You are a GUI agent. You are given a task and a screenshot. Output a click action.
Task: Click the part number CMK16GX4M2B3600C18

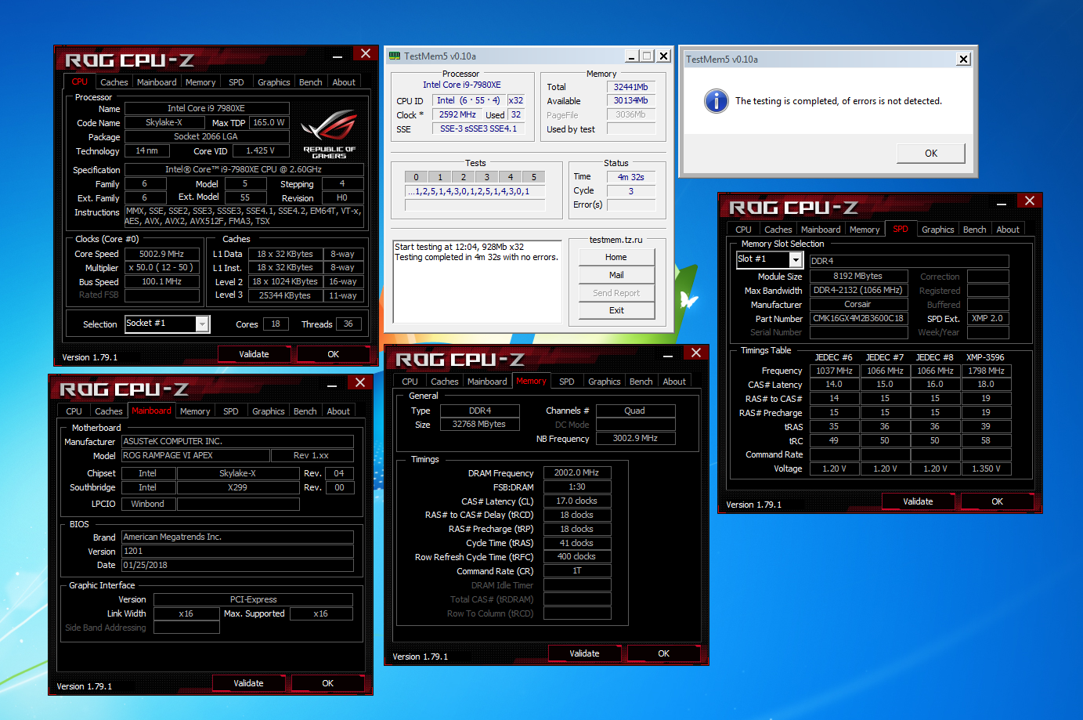(x=858, y=318)
